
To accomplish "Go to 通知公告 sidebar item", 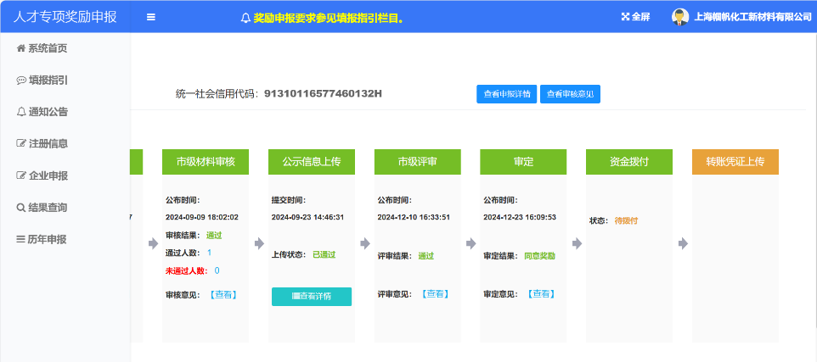I will pyautogui.click(x=42, y=112).
